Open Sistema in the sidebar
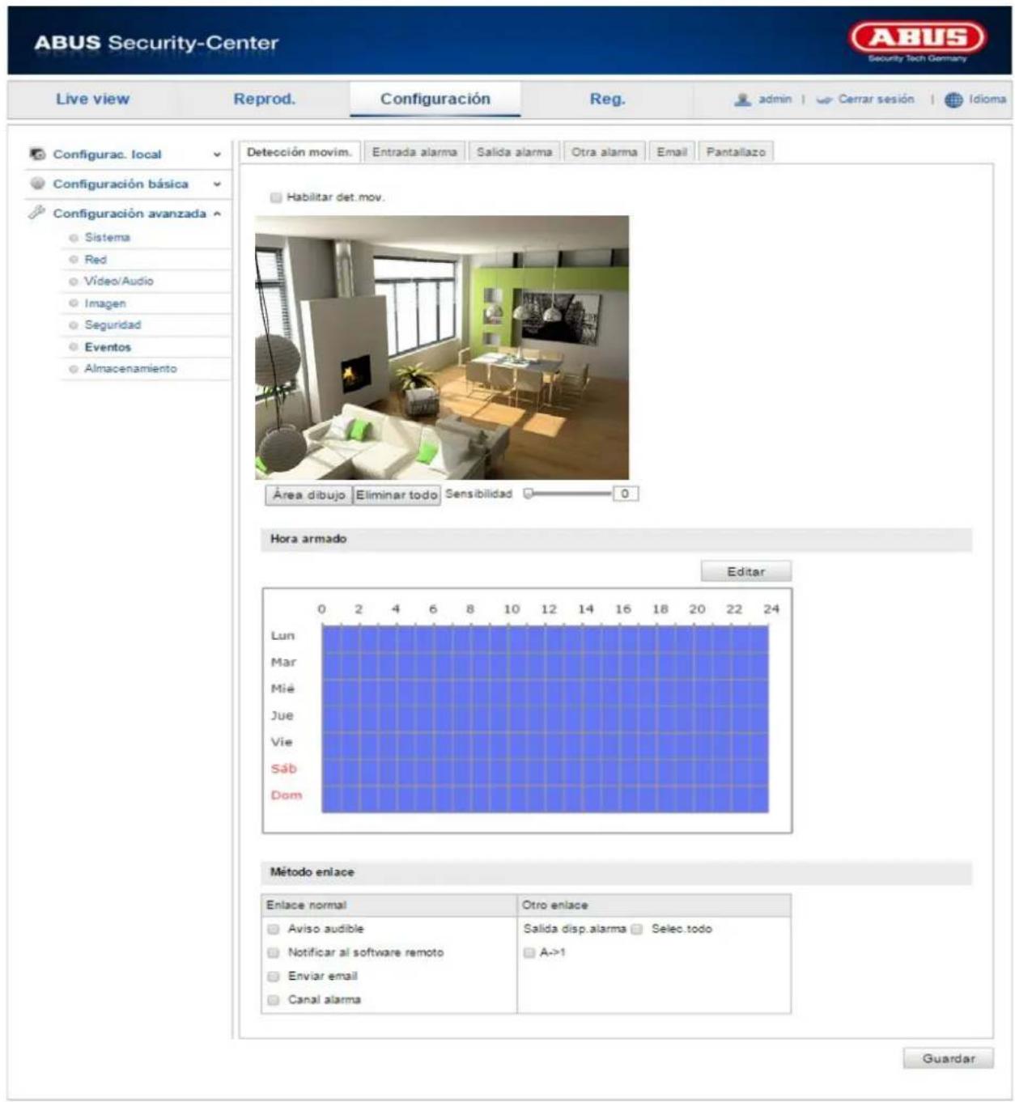Image resolution: width=1015 pixels, height=1102 pixels. click(x=107, y=237)
